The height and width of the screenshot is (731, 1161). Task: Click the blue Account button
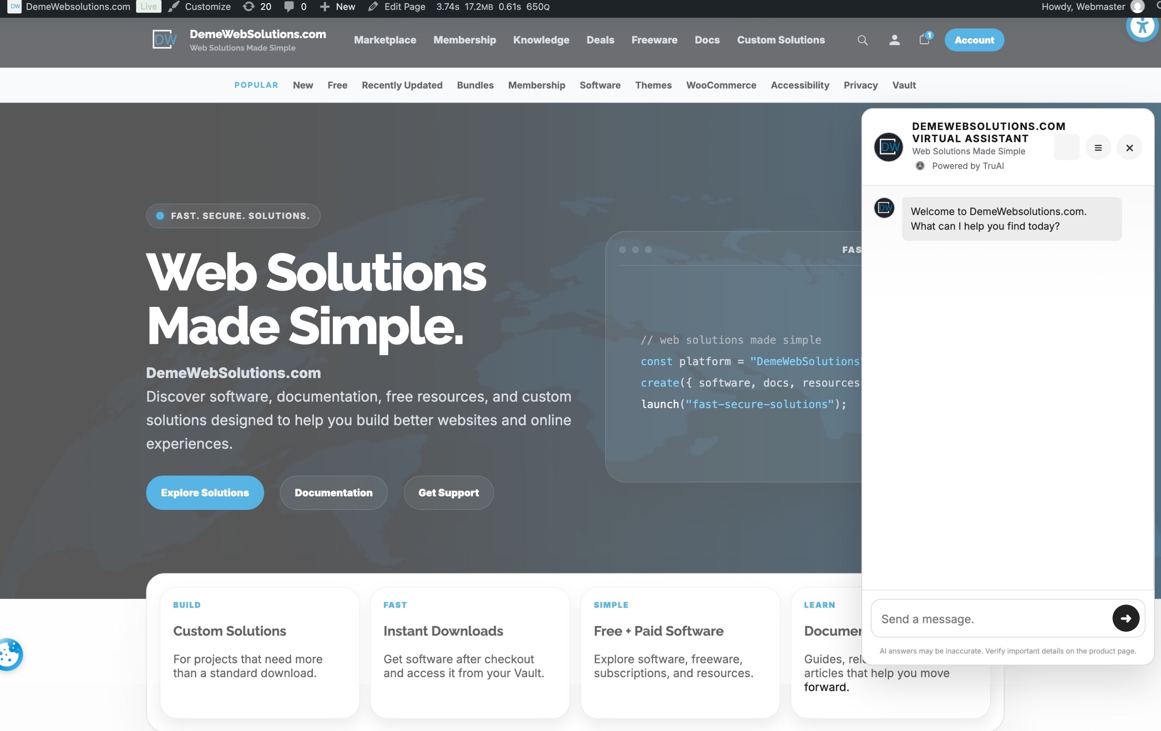tap(974, 40)
